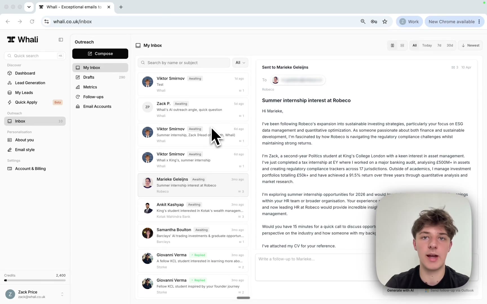Image resolution: width=487 pixels, height=304 pixels.
Task: Close the Whali browser tab
Action: [x=109, y=7]
